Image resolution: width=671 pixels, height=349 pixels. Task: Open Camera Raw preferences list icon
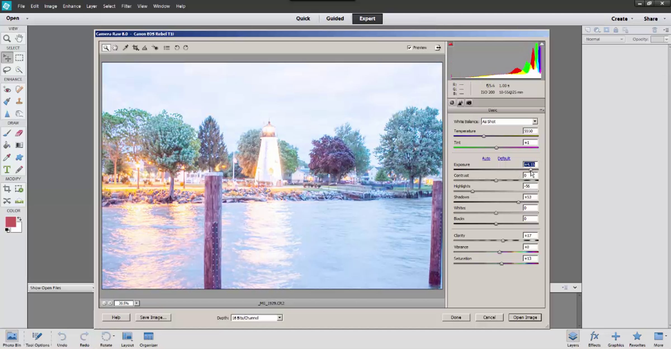coord(167,48)
